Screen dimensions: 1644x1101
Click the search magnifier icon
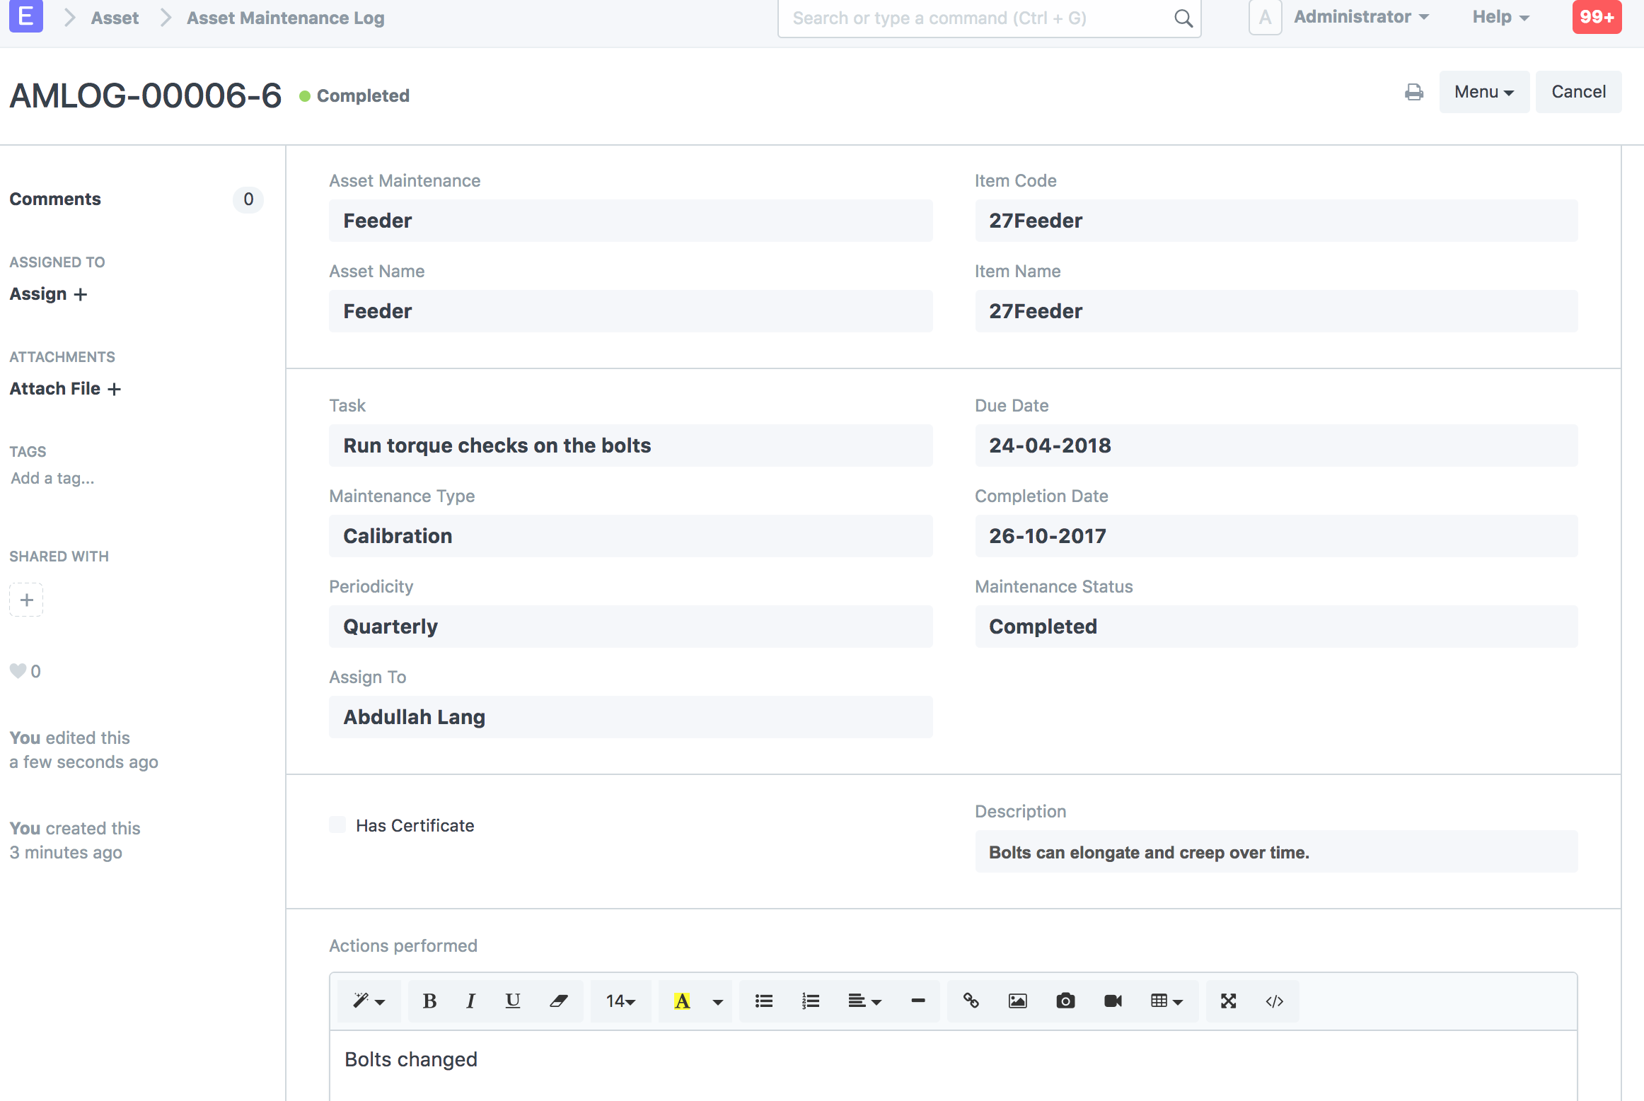(x=1183, y=18)
